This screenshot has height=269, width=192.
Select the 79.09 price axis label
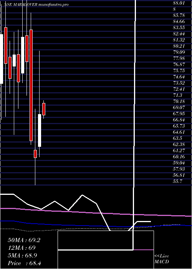pos(179,52)
